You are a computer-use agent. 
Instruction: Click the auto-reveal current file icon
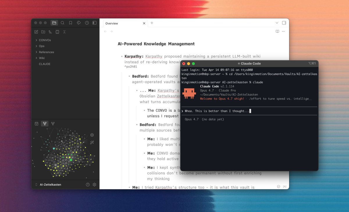tap(57, 32)
